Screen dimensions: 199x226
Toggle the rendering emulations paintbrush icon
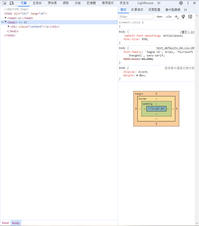click(183, 17)
